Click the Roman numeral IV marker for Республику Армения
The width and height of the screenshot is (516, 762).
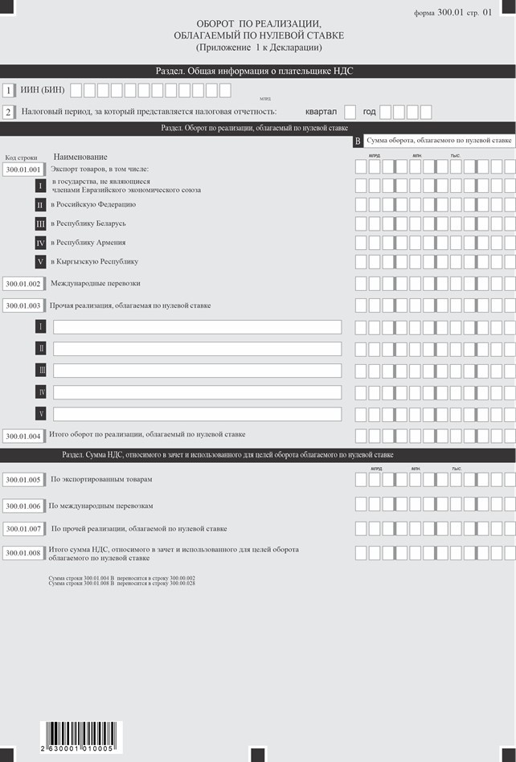tap(40, 243)
